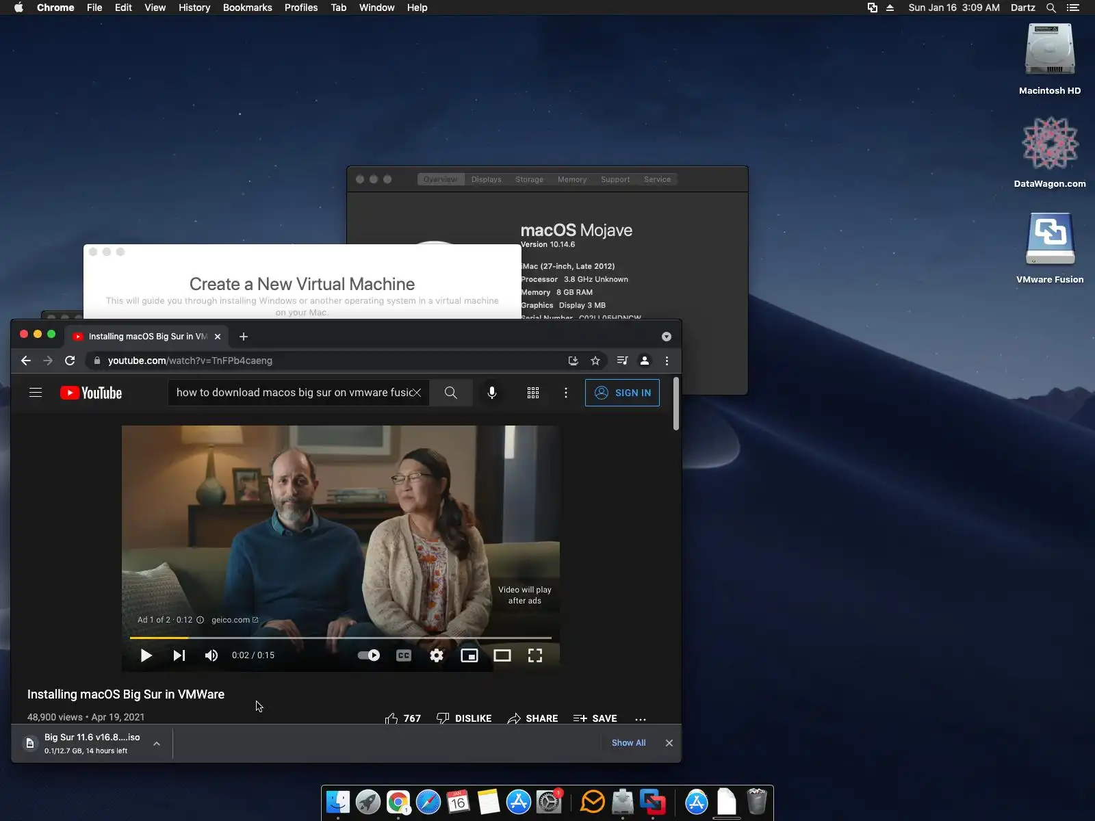The width and height of the screenshot is (1095, 821).
Task: Open the video settings gear
Action: (x=437, y=655)
